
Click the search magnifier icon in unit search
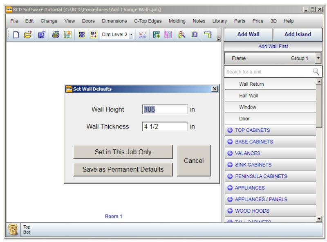pos(316,72)
